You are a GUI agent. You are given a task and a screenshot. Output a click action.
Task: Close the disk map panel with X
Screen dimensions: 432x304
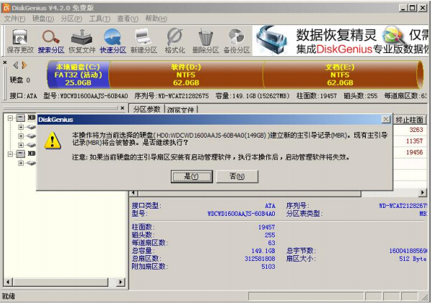coord(5,63)
